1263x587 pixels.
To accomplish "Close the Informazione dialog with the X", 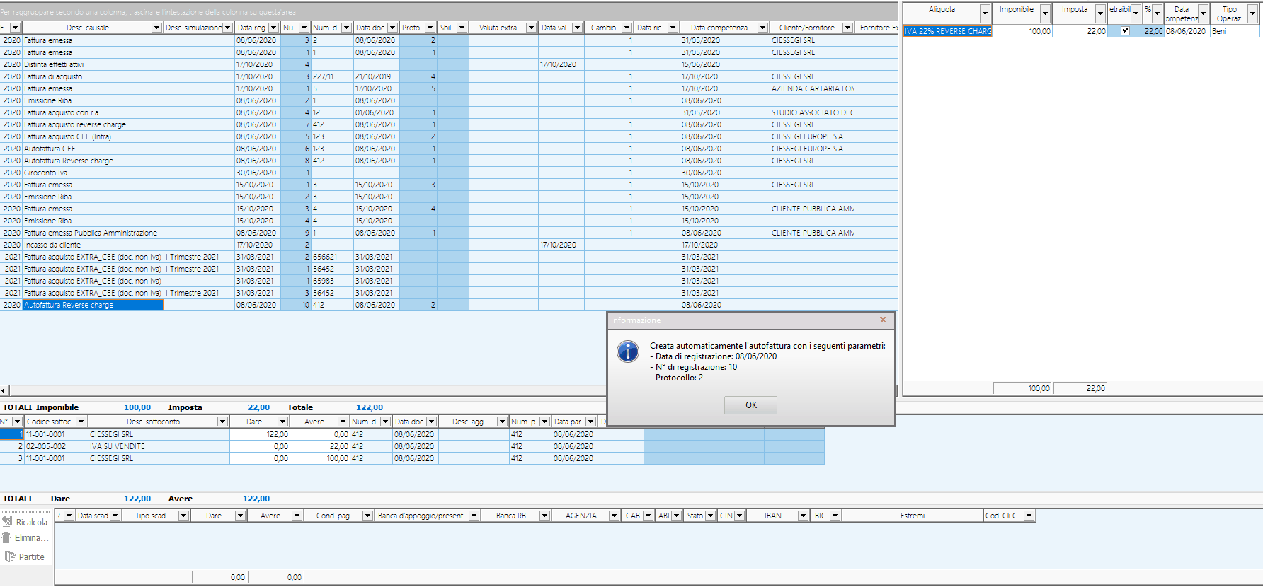I will tap(883, 320).
